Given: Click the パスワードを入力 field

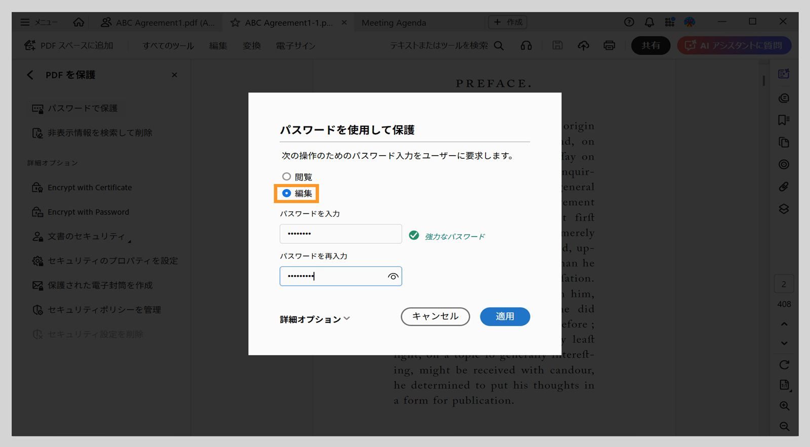Looking at the screenshot, I should point(341,234).
